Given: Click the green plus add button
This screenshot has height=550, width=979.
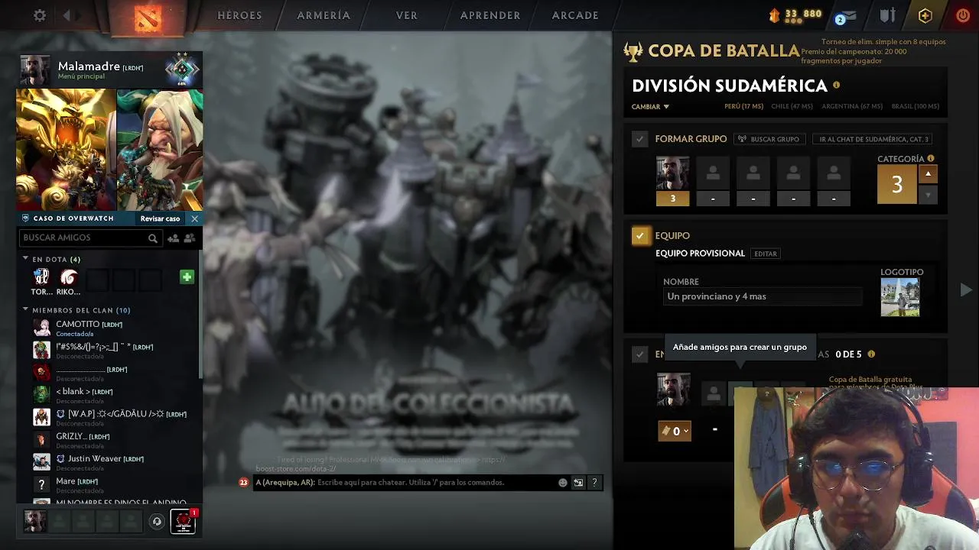Looking at the screenshot, I should (x=187, y=277).
